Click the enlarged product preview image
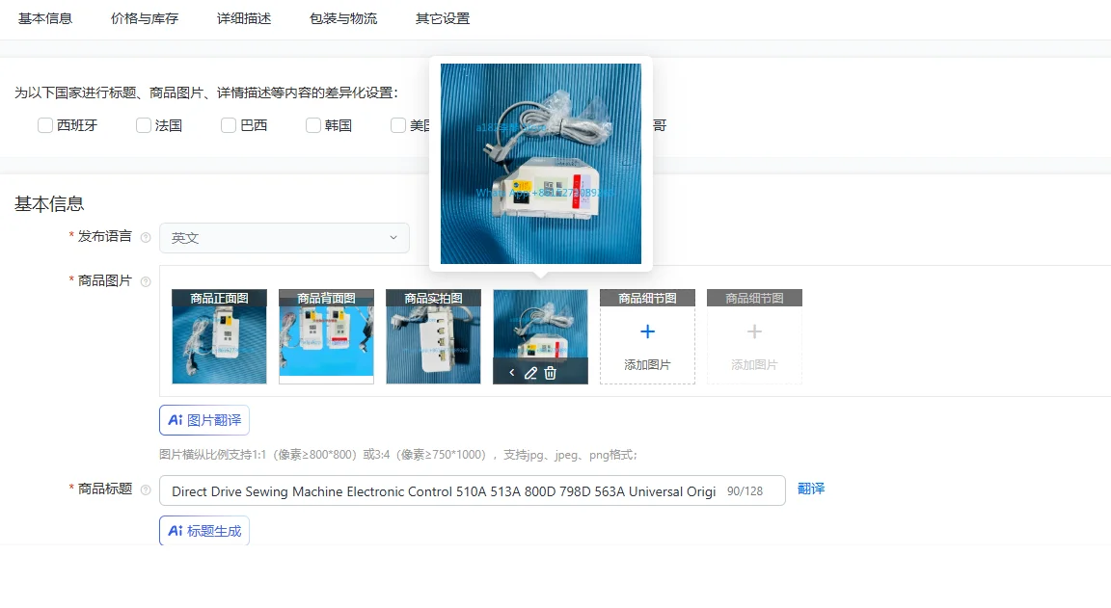 coord(541,164)
